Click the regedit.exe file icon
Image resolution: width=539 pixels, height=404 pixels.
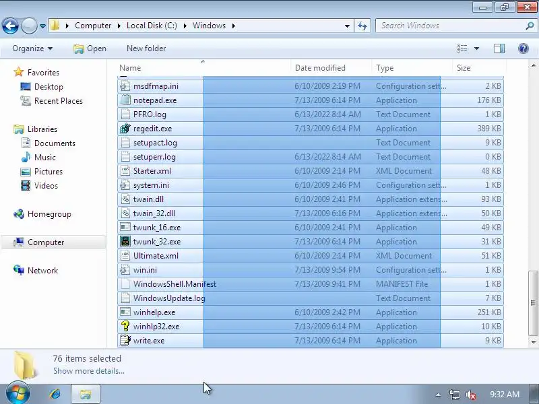[125, 128]
